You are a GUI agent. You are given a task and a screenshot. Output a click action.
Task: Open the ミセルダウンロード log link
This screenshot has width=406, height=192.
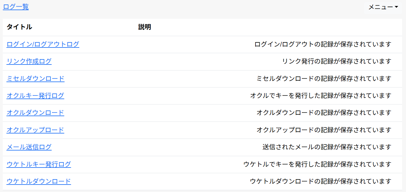[35, 79]
